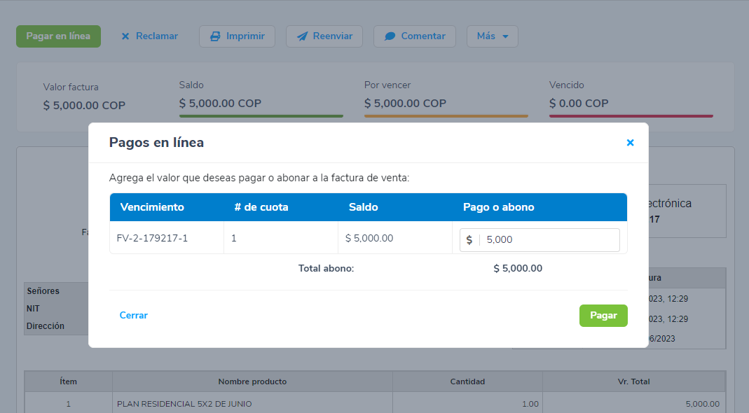749x413 pixels.
Task: Click PLAN RESIDENCIAL 5X2 DE JUNIO product
Action: click(184, 404)
